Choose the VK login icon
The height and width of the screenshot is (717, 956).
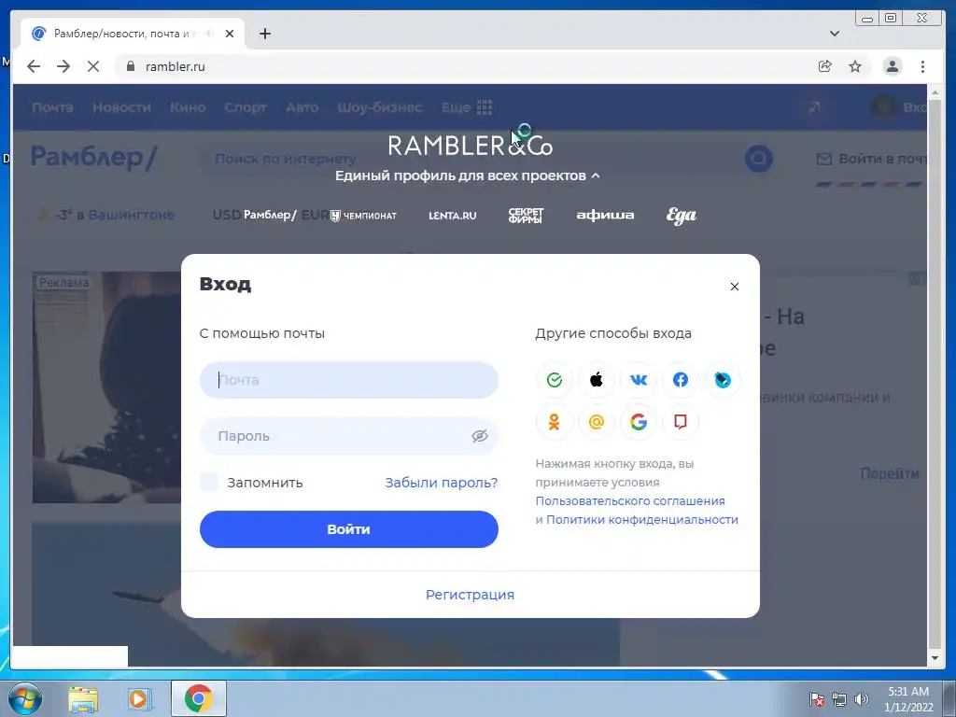click(x=639, y=380)
